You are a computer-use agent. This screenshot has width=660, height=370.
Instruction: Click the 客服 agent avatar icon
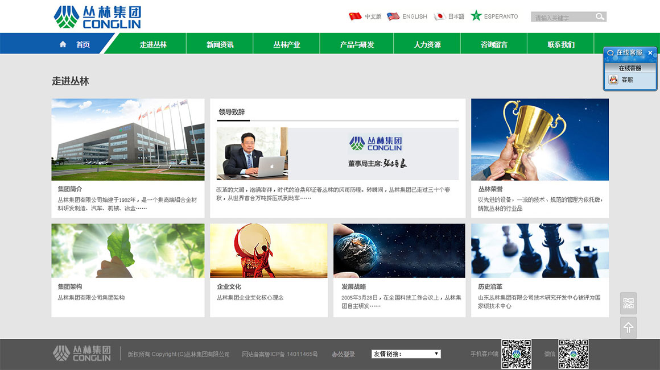613,80
